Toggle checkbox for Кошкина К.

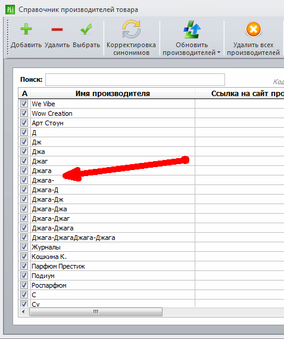click(24, 256)
